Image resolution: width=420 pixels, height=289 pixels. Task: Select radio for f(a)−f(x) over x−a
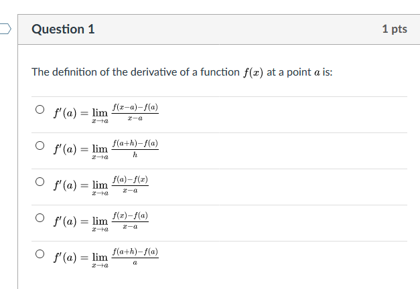point(40,182)
